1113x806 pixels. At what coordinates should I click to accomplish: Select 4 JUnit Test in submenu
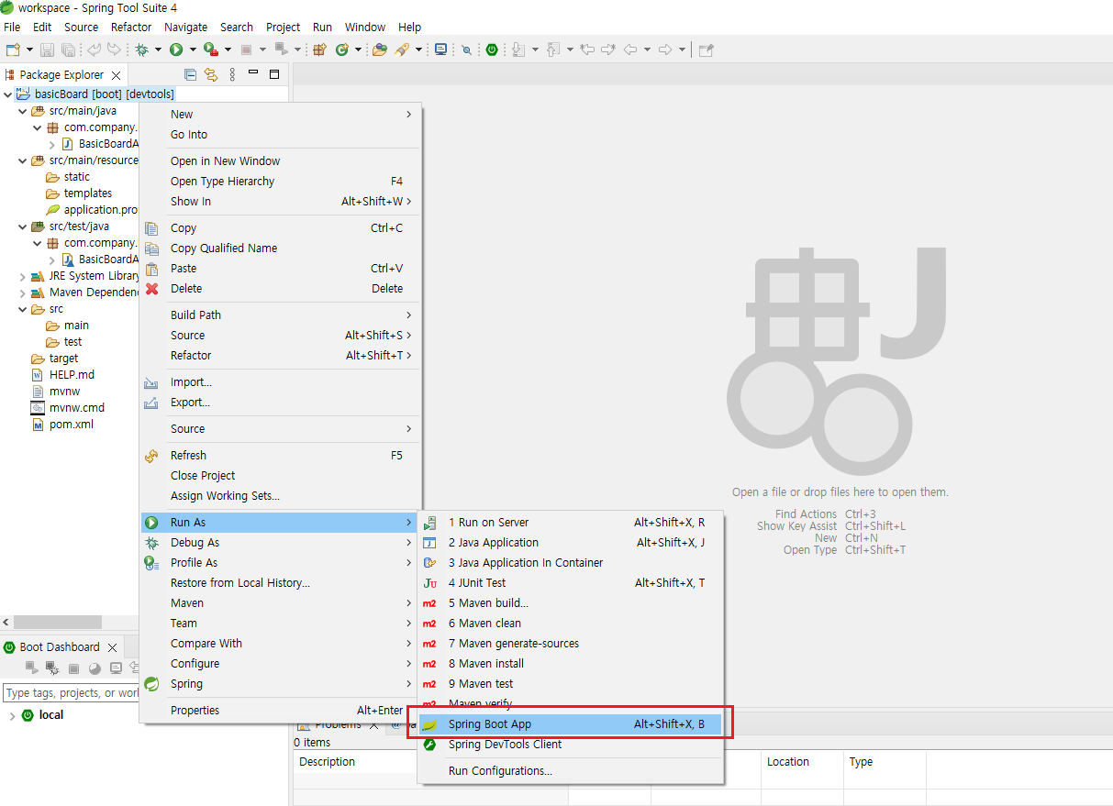(x=570, y=583)
